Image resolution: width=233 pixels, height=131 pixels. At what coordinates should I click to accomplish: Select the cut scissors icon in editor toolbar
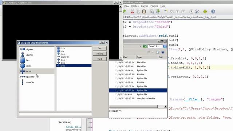point(132,11)
